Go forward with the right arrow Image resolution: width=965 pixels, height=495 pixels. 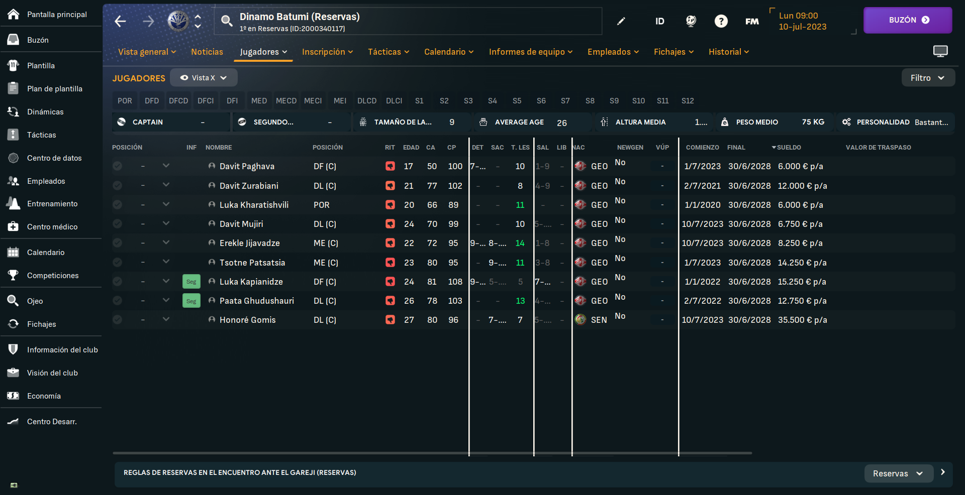click(148, 21)
